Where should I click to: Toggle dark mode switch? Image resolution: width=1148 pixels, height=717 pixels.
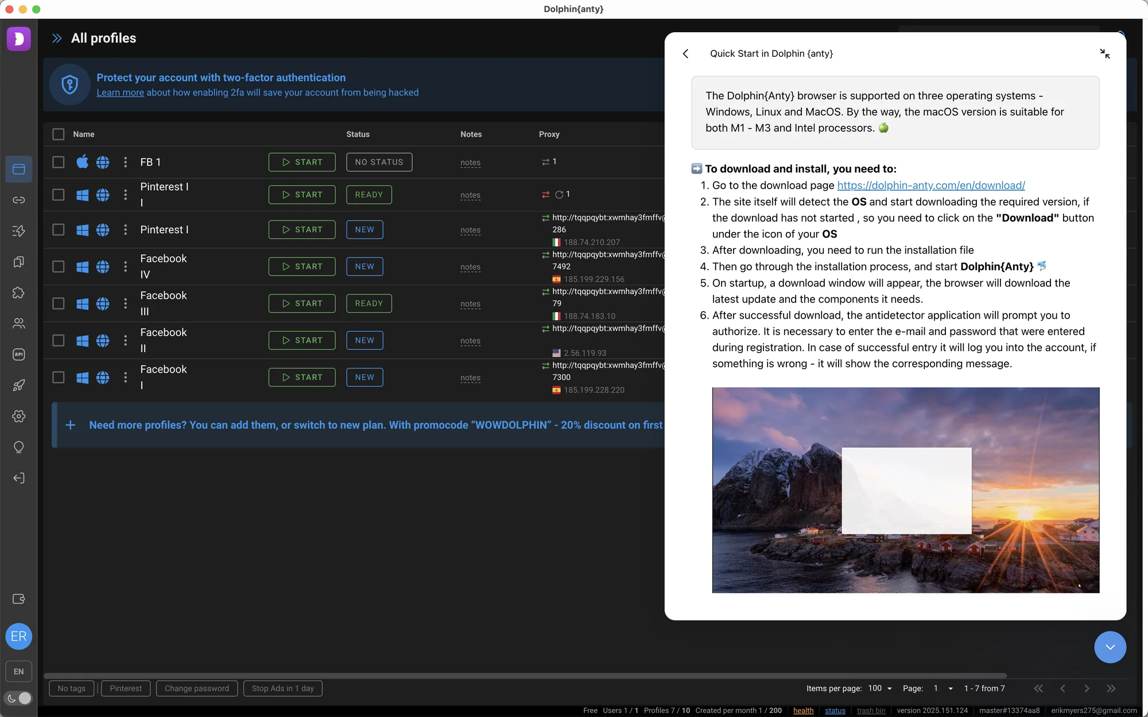18,698
